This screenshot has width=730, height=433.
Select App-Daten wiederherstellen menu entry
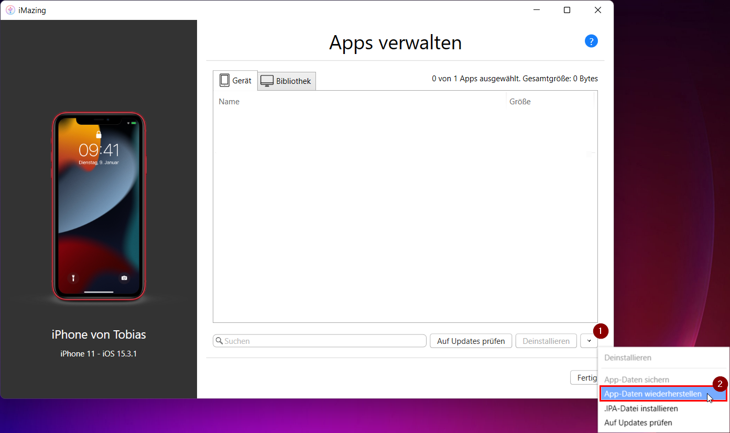(x=663, y=394)
